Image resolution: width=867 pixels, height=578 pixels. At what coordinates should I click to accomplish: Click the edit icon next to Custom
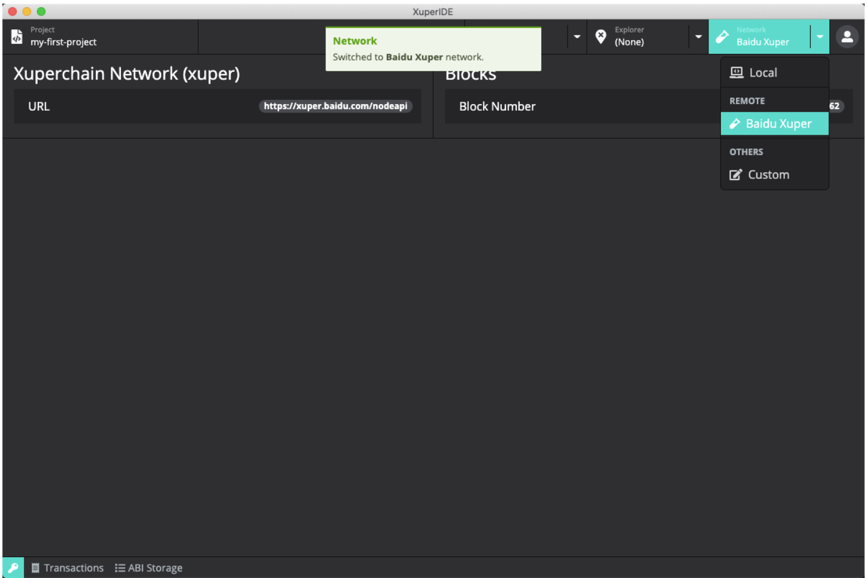[x=735, y=175]
